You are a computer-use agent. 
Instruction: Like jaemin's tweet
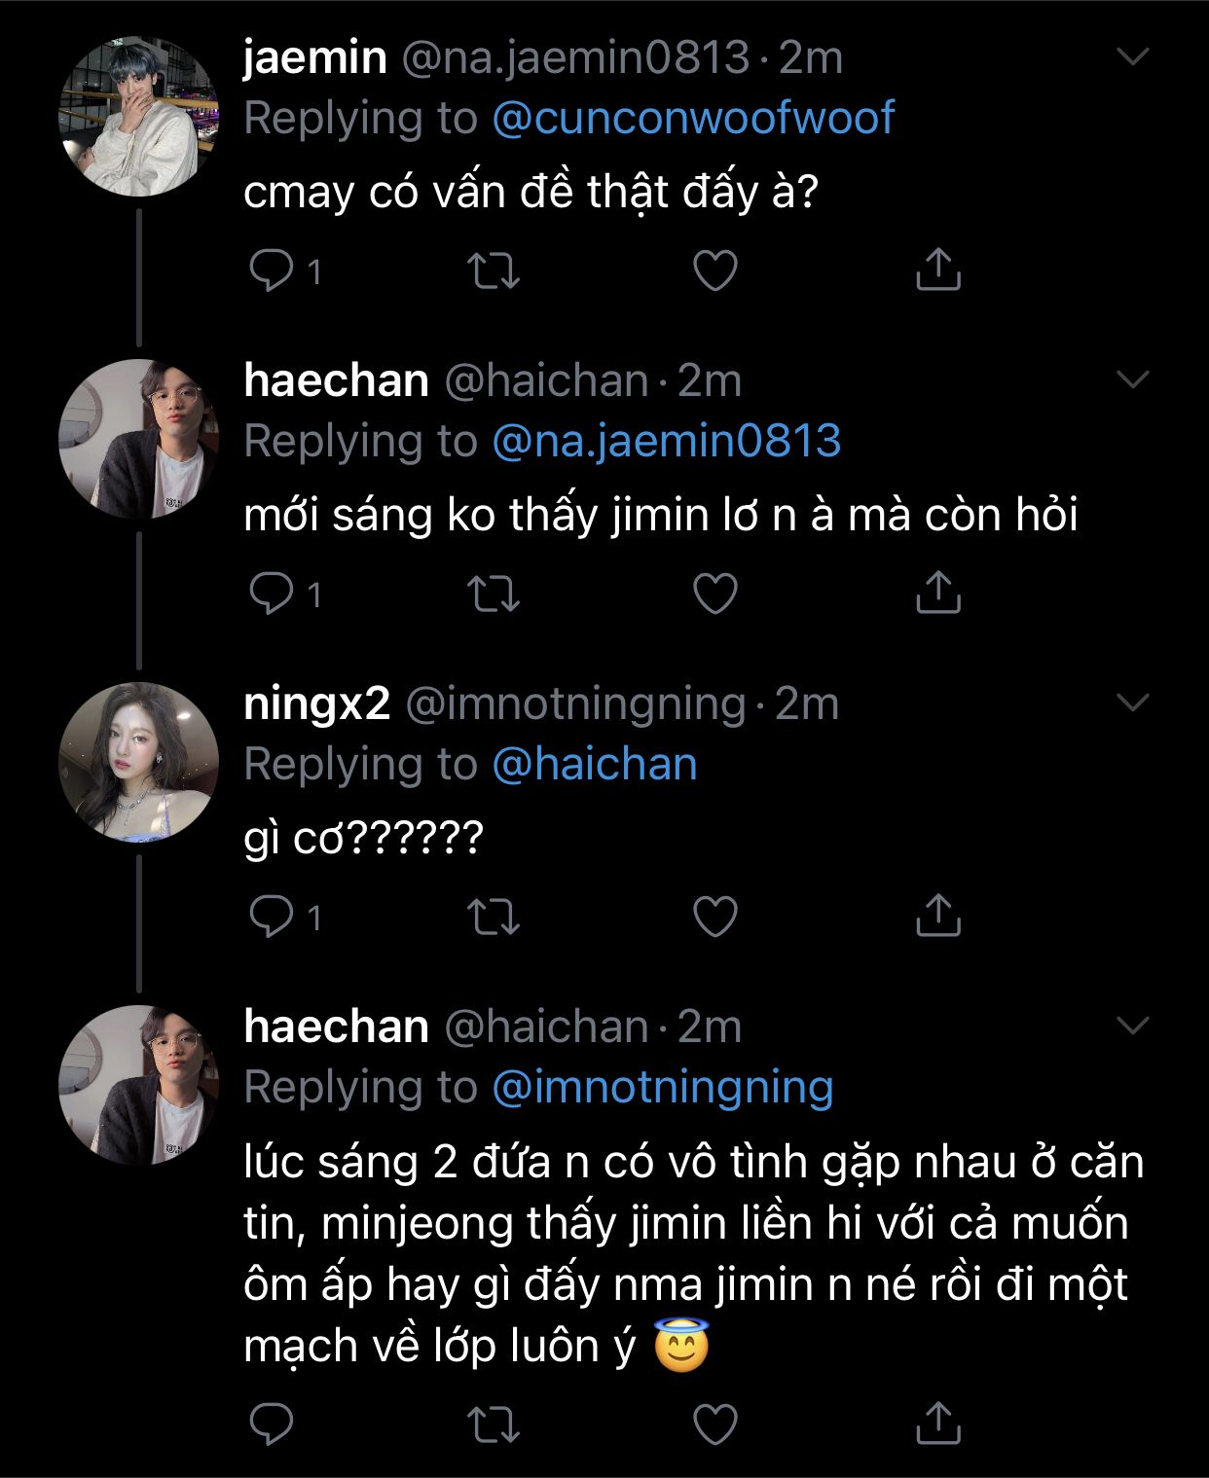coord(715,271)
